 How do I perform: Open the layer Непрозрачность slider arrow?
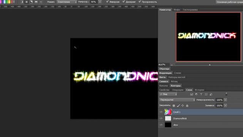pyautogui.click(x=226, y=100)
